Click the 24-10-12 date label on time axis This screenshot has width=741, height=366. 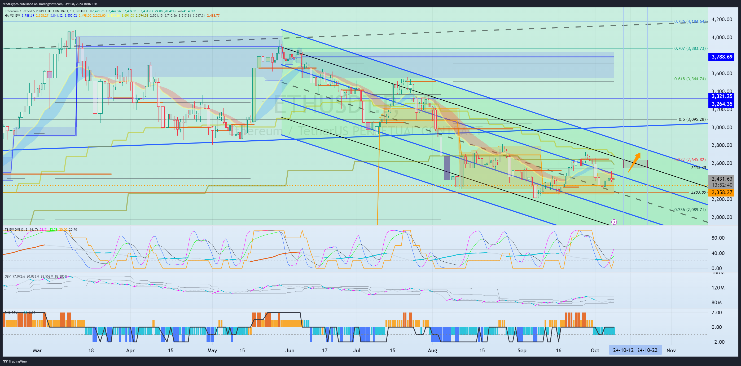pos(623,350)
